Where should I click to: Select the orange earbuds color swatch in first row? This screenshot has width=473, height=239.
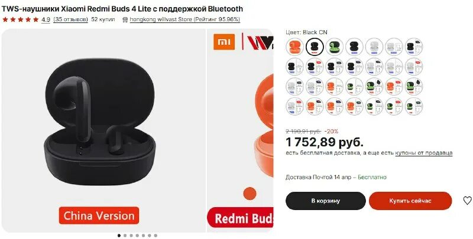tap(294, 47)
